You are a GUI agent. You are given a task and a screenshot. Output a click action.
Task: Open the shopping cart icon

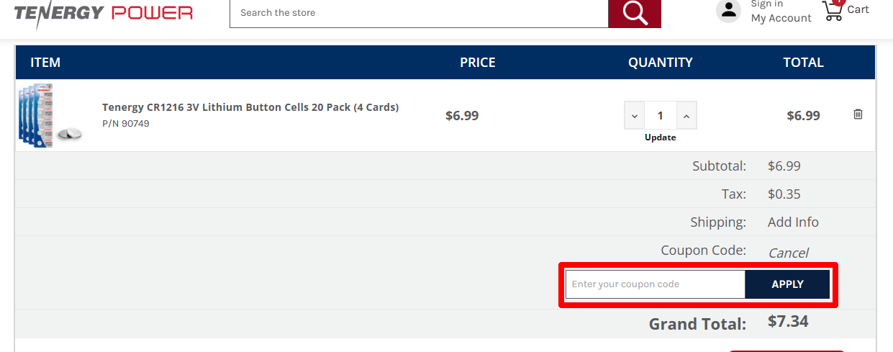tap(833, 11)
